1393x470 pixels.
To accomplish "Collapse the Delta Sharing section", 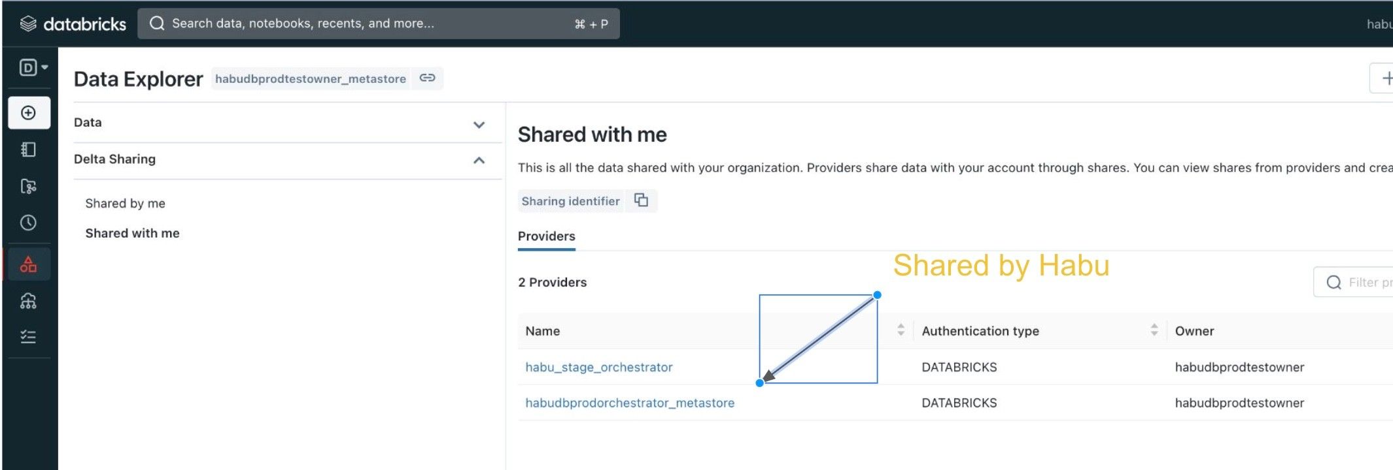I will [x=479, y=160].
